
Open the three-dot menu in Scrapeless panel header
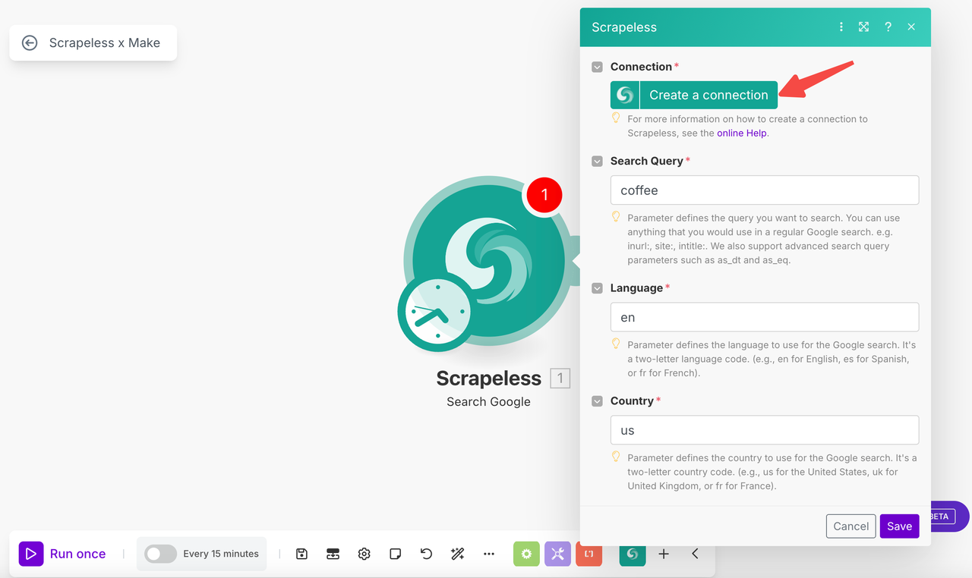coord(841,27)
